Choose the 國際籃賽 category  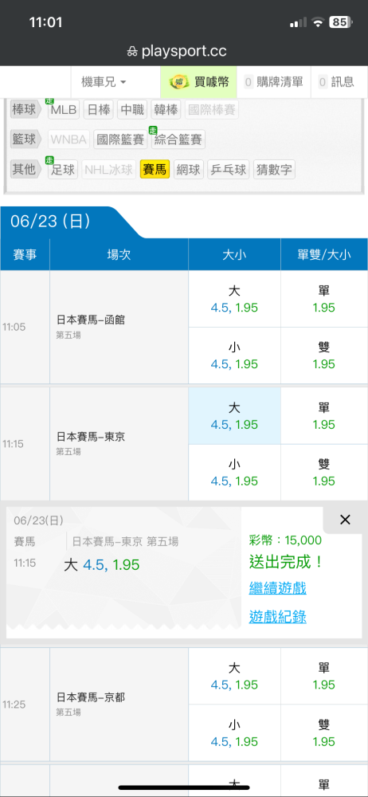(x=120, y=139)
